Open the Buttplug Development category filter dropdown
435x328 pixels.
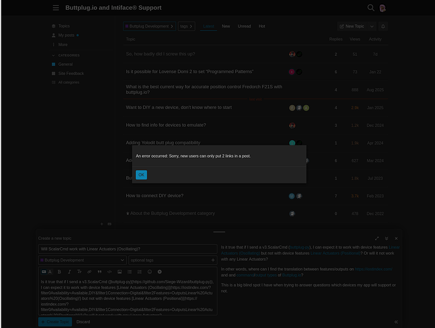pos(149,26)
